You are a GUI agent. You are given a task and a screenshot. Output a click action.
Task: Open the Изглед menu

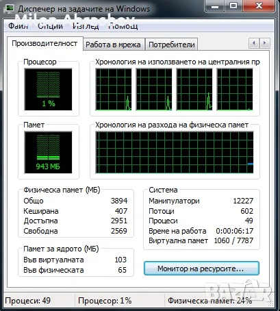pos(86,25)
